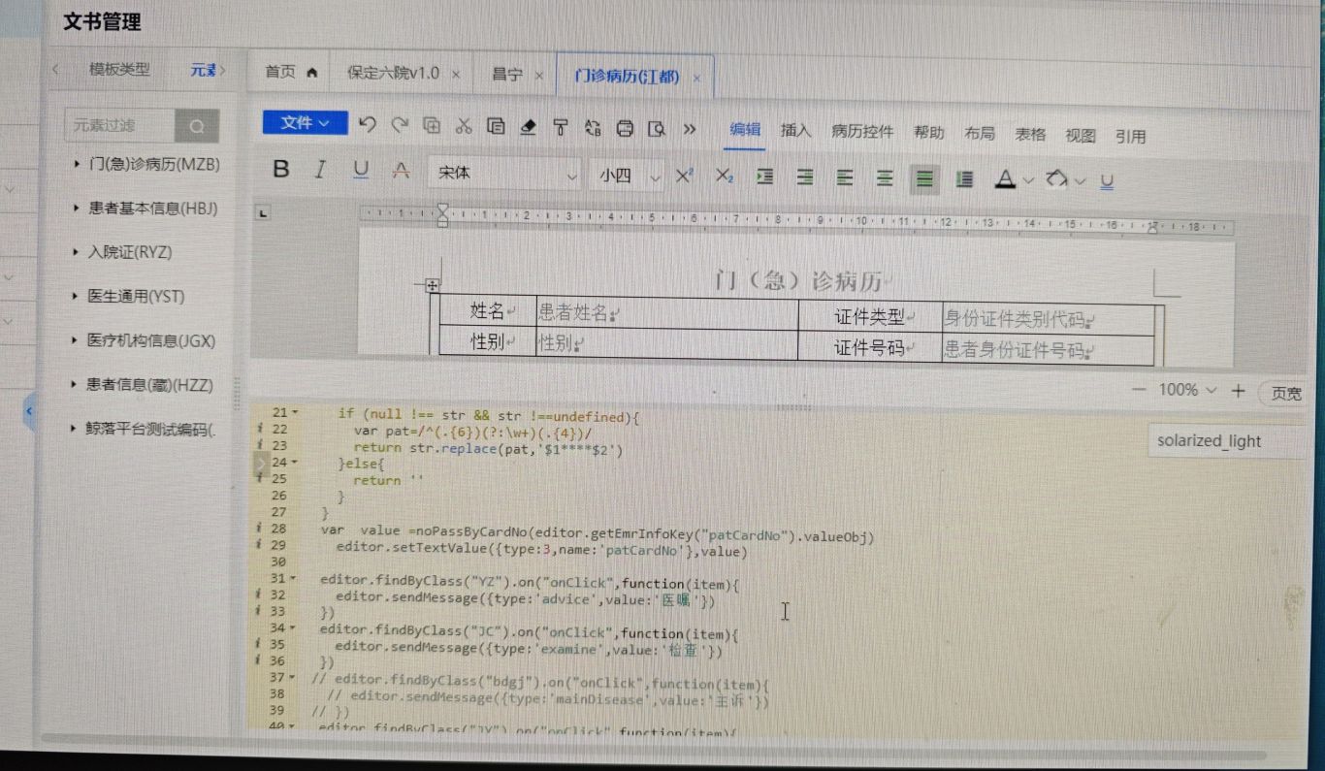The image size is (1325, 771).
Task: Close the 门诊病历(江都) tab
Action: (696, 78)
